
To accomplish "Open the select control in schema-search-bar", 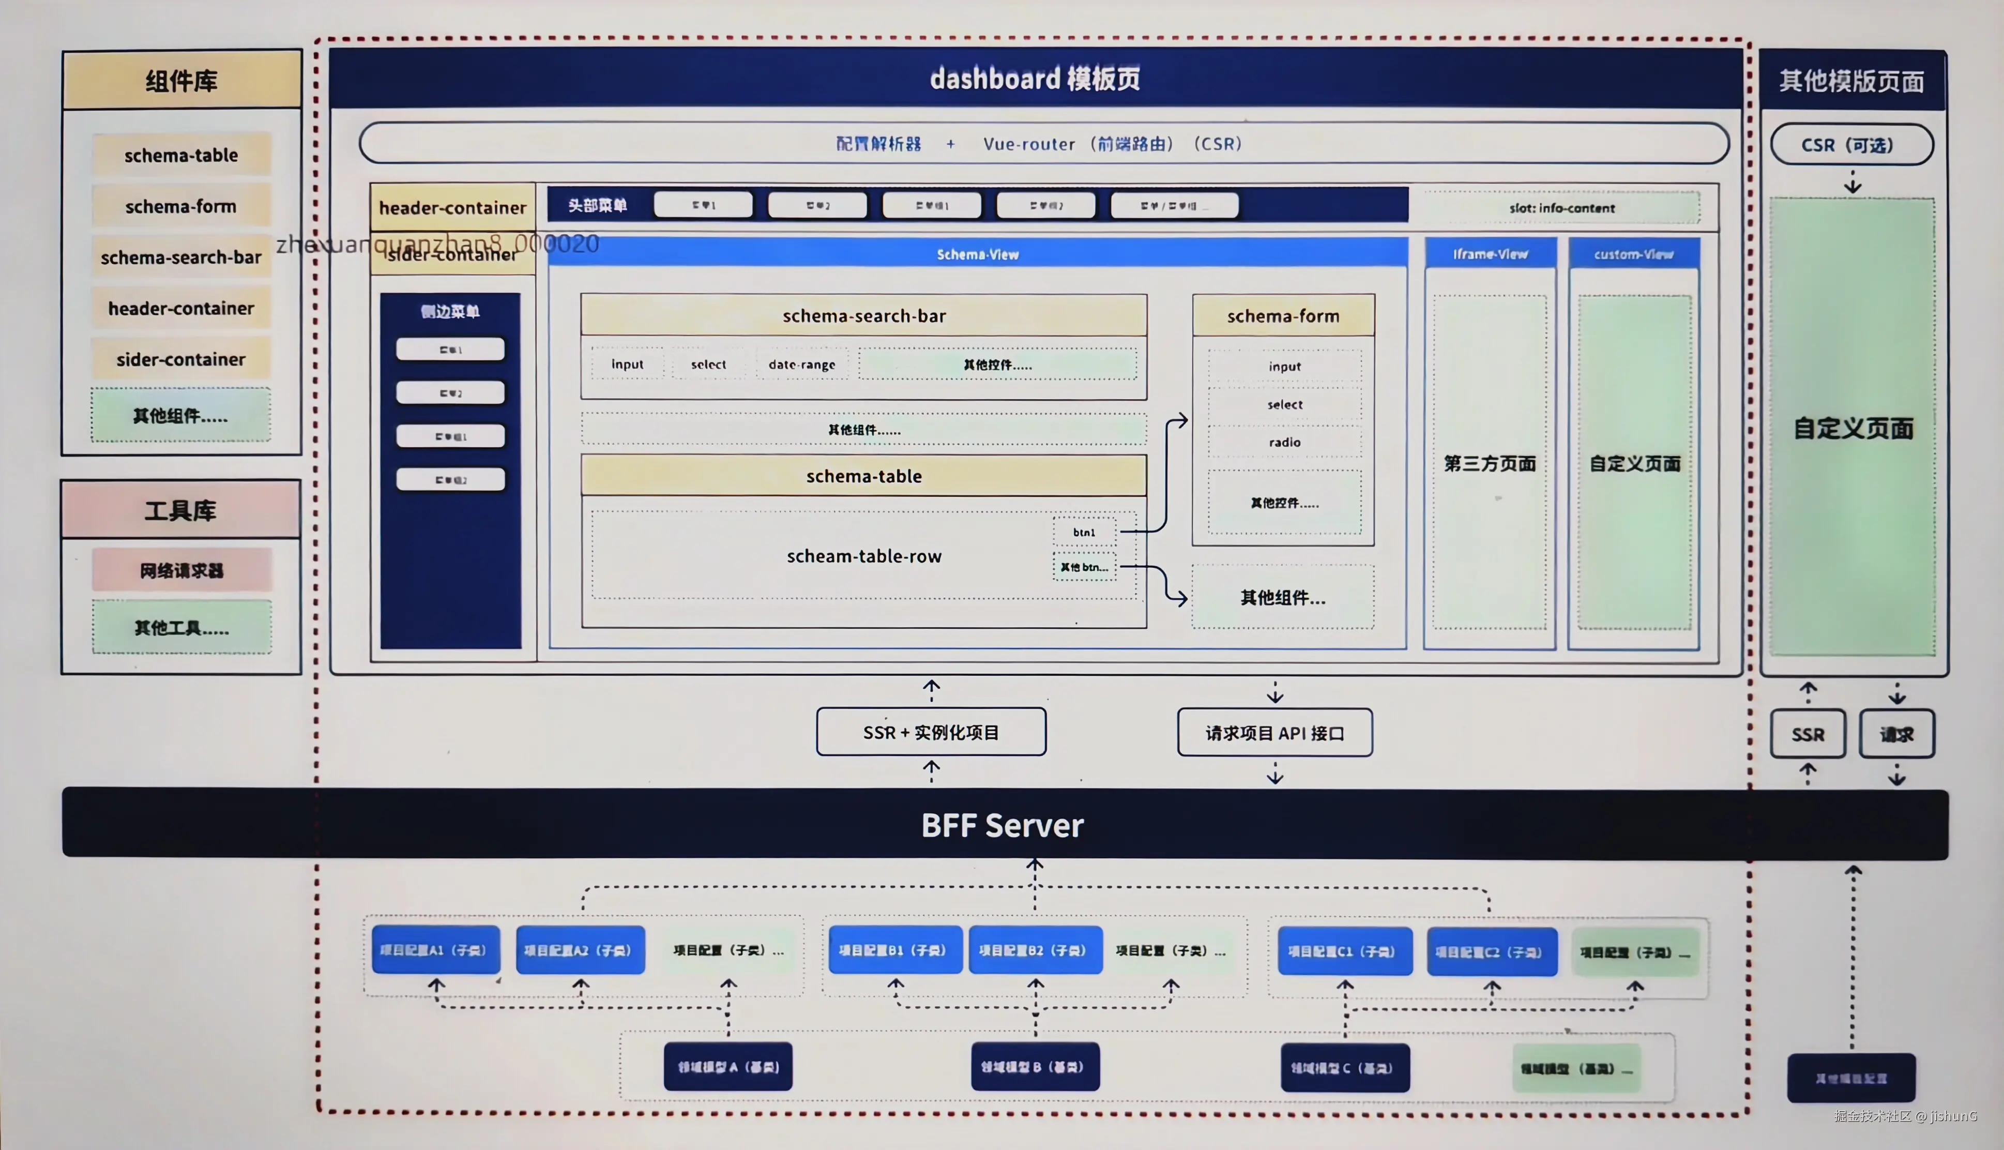I will (x=707, y=364).
